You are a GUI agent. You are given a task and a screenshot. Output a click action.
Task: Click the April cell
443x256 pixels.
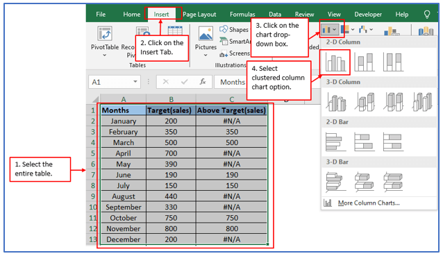pos(123,153)
